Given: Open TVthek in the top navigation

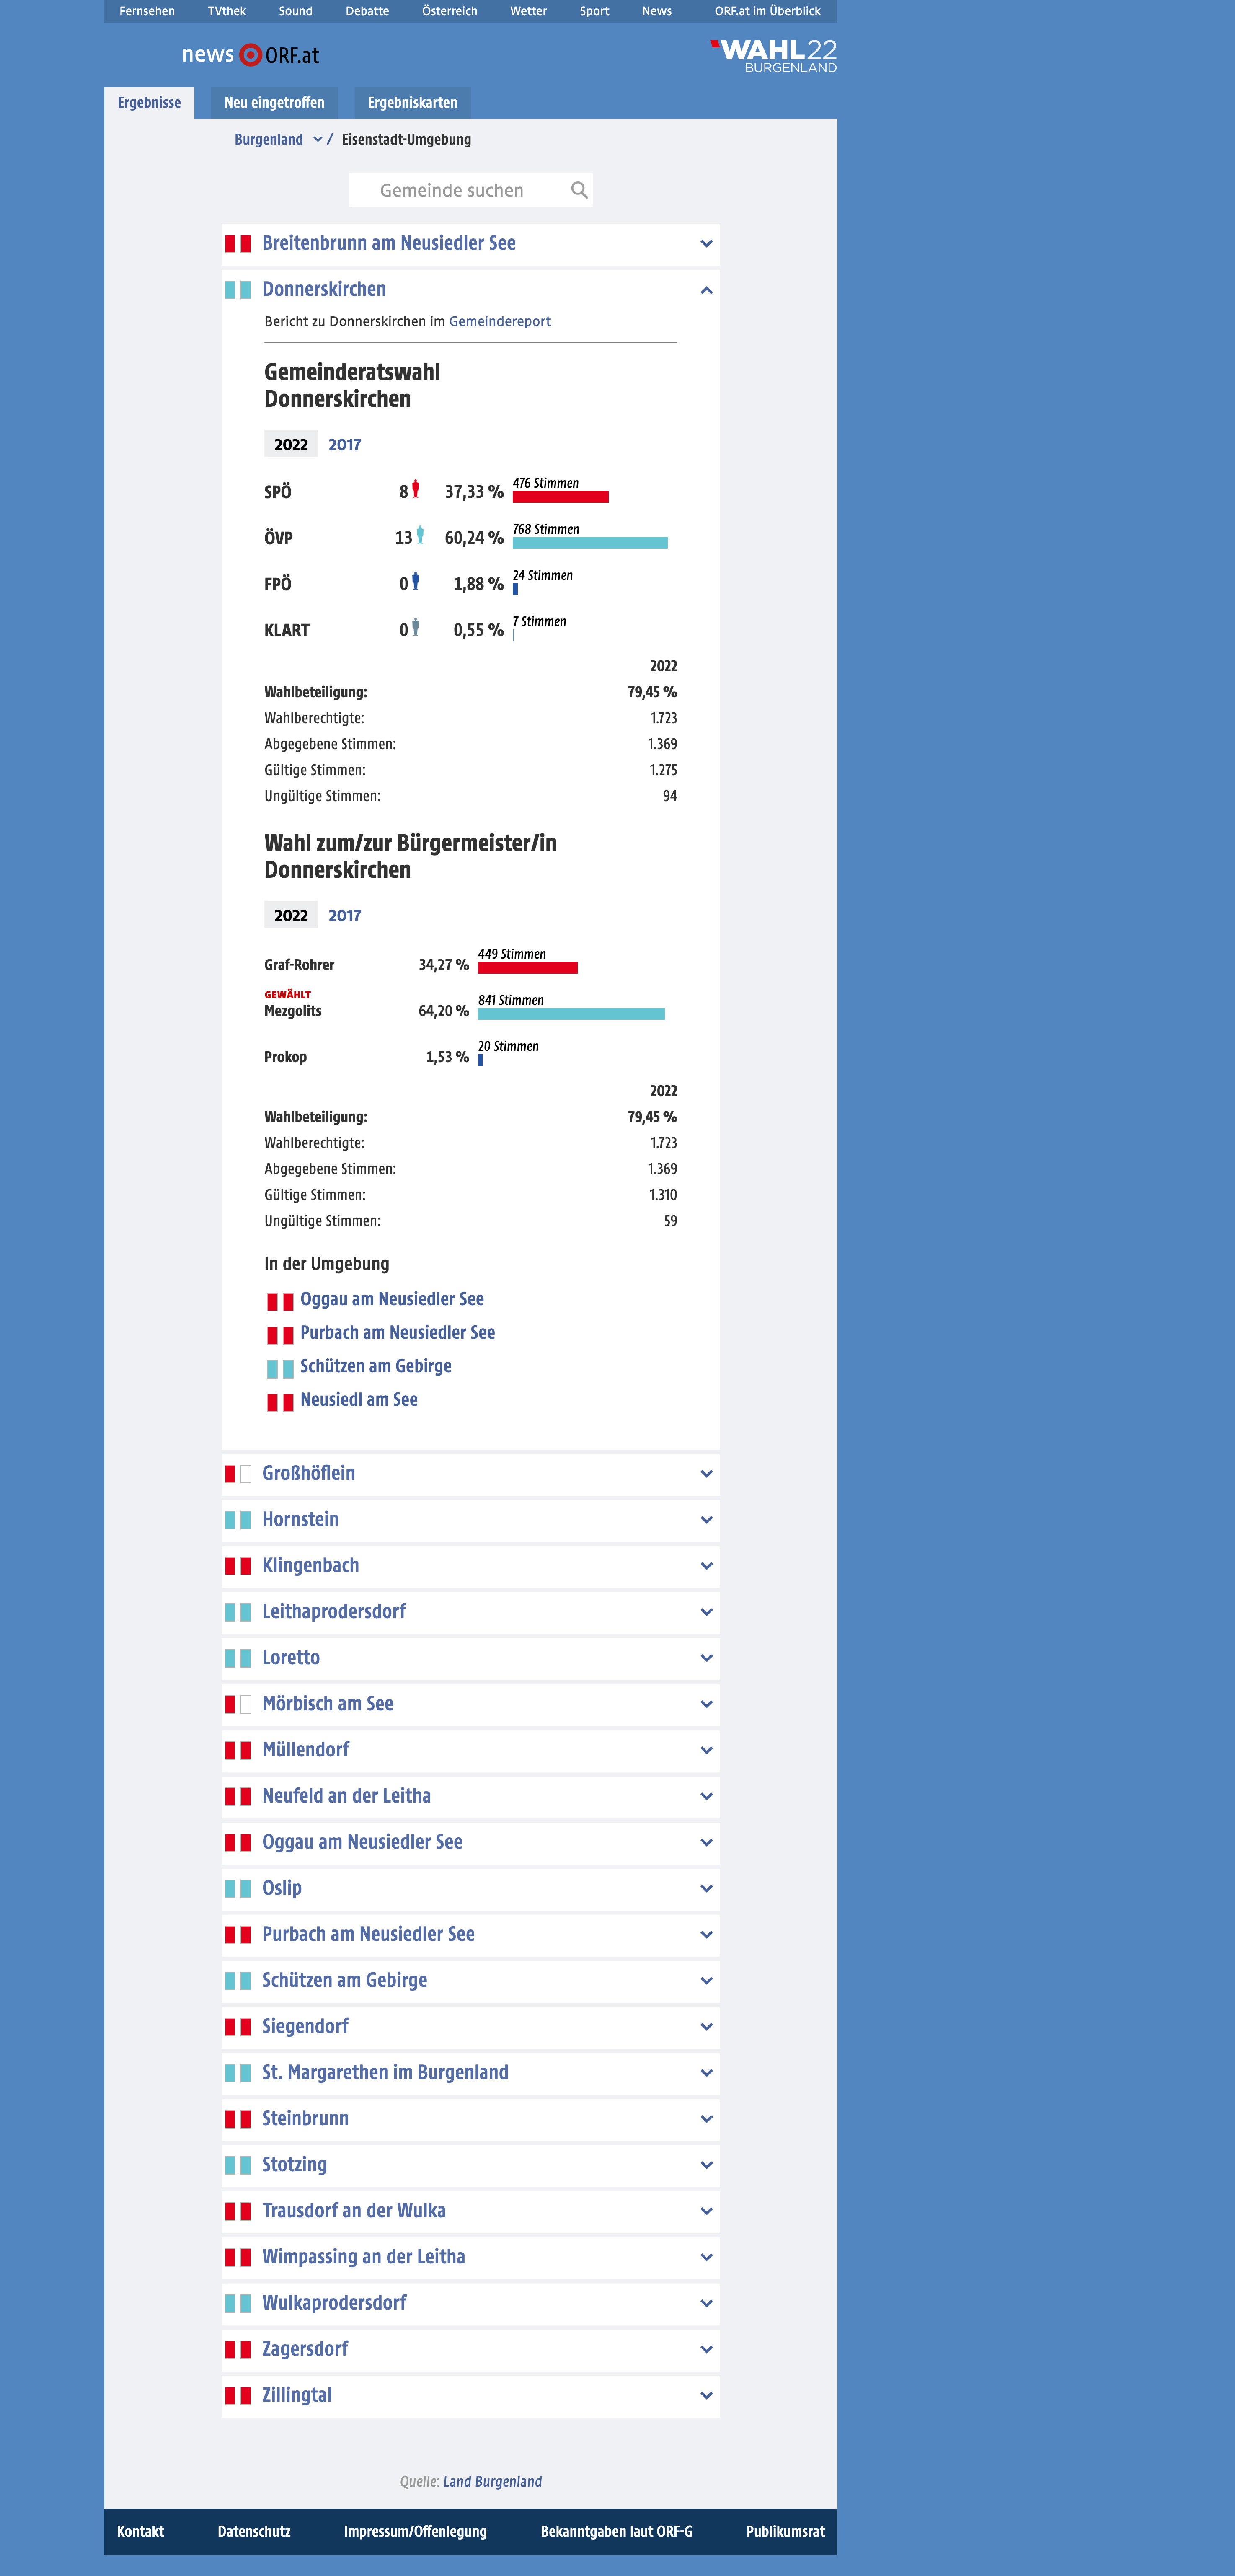Looking at the screenshot, I should [227, 11].
